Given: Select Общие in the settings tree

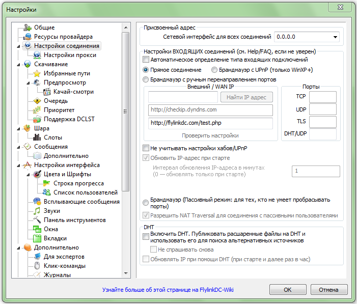Looking at the screenshot, I should point(44,27).
